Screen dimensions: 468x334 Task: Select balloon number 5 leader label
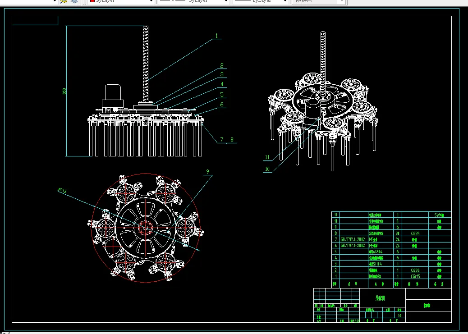click(222, 95)
